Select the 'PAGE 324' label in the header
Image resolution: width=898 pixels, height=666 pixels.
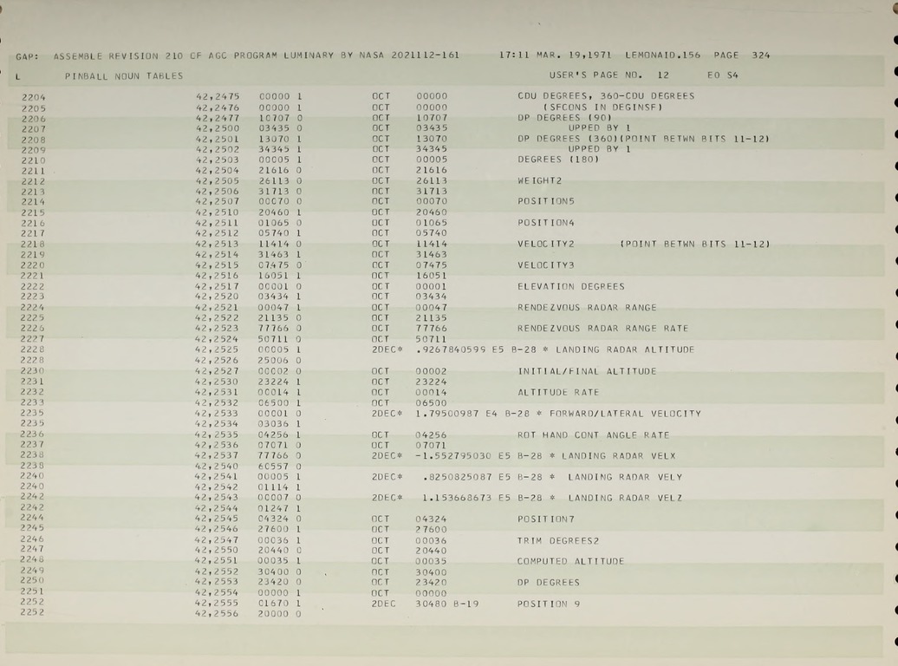742,55
